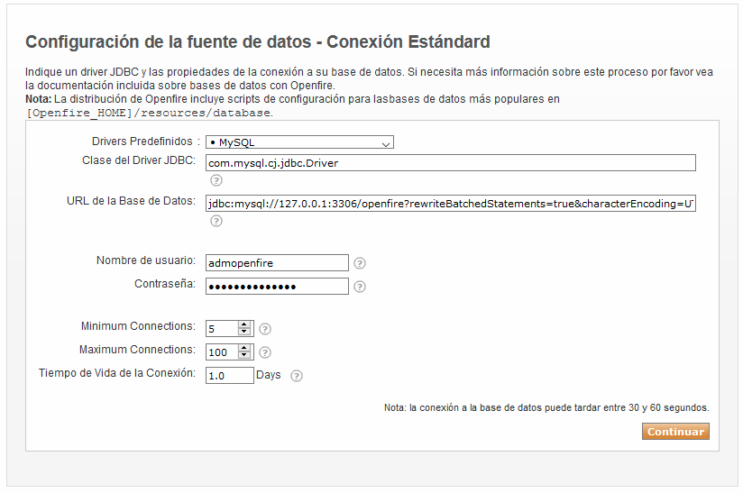743x493 pixels.
Task: Click the Tiempo de Vida de la Conexión field
Action: coord(230,376)
